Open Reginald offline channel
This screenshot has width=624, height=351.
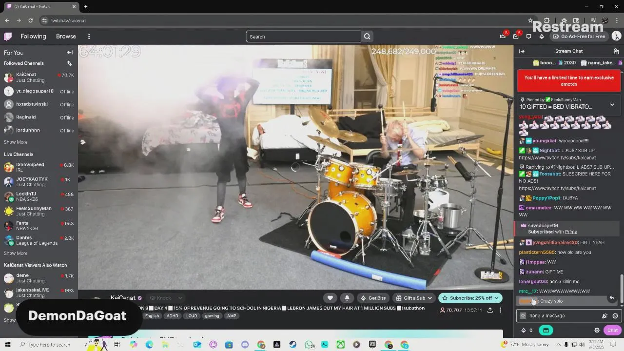39,117
